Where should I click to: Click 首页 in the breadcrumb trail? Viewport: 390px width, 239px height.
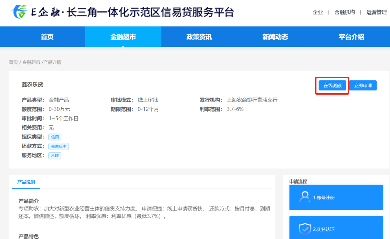[13, 62]
